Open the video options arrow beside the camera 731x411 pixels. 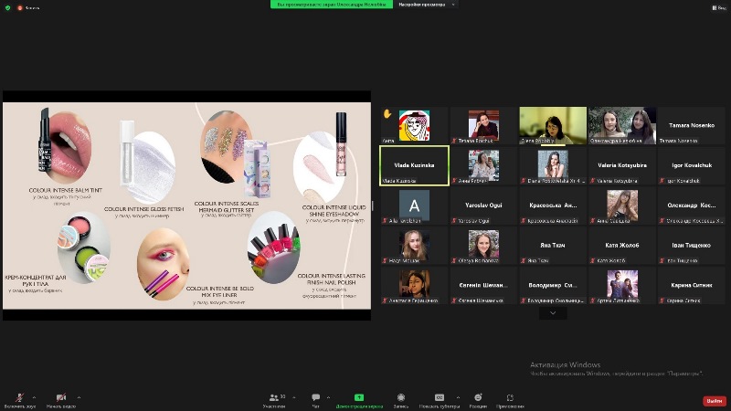click(x=78, y=397)
